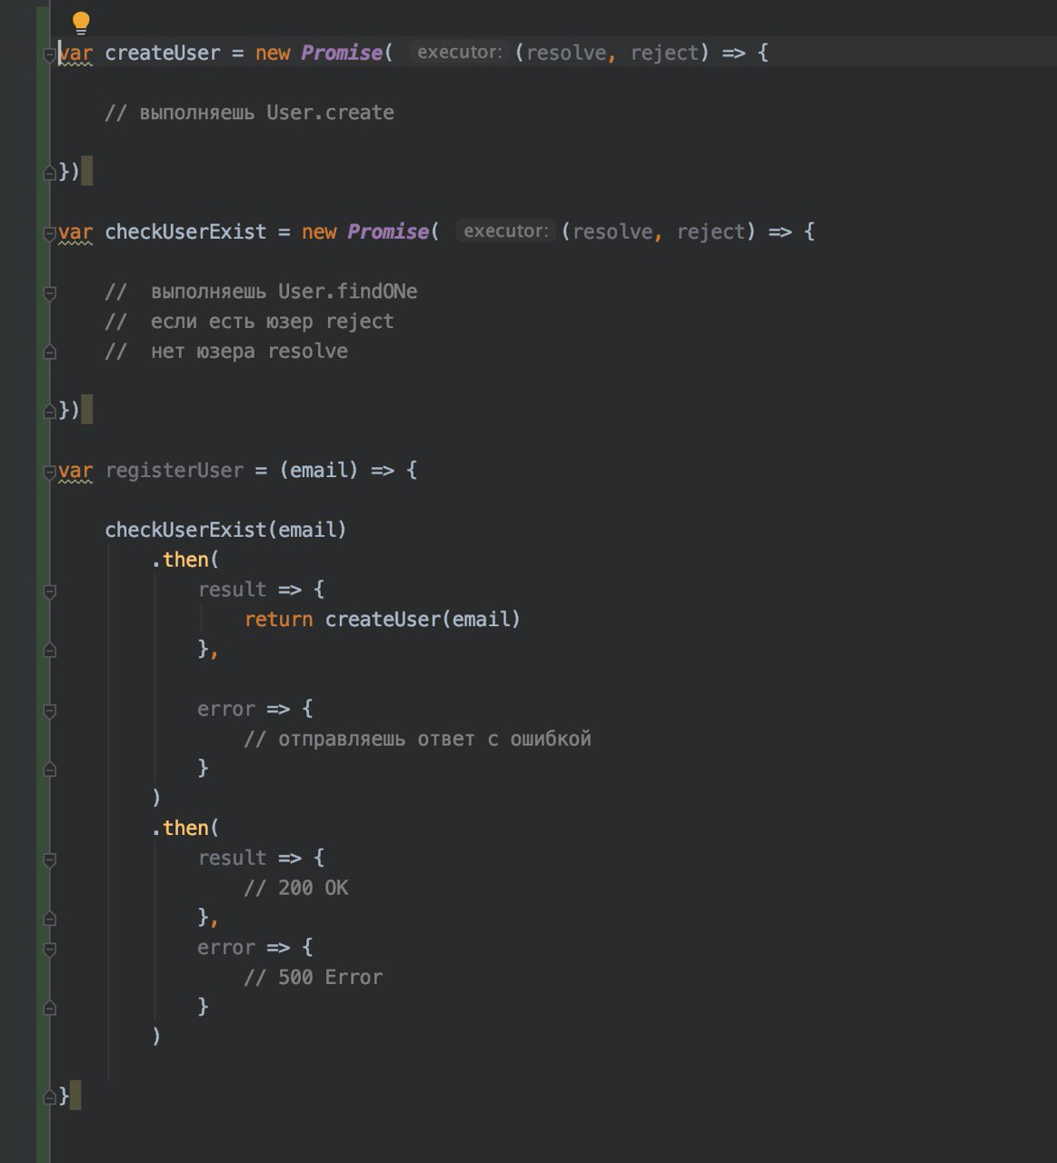Click 'createUser' name in its var declaration
This screenshot has height=1163, width=1057.
[163, 53]
